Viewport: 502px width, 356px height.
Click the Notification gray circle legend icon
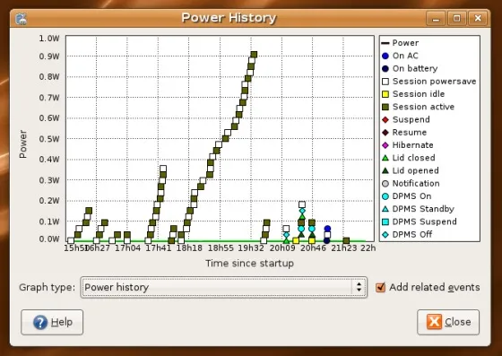(x=385, y=184)
